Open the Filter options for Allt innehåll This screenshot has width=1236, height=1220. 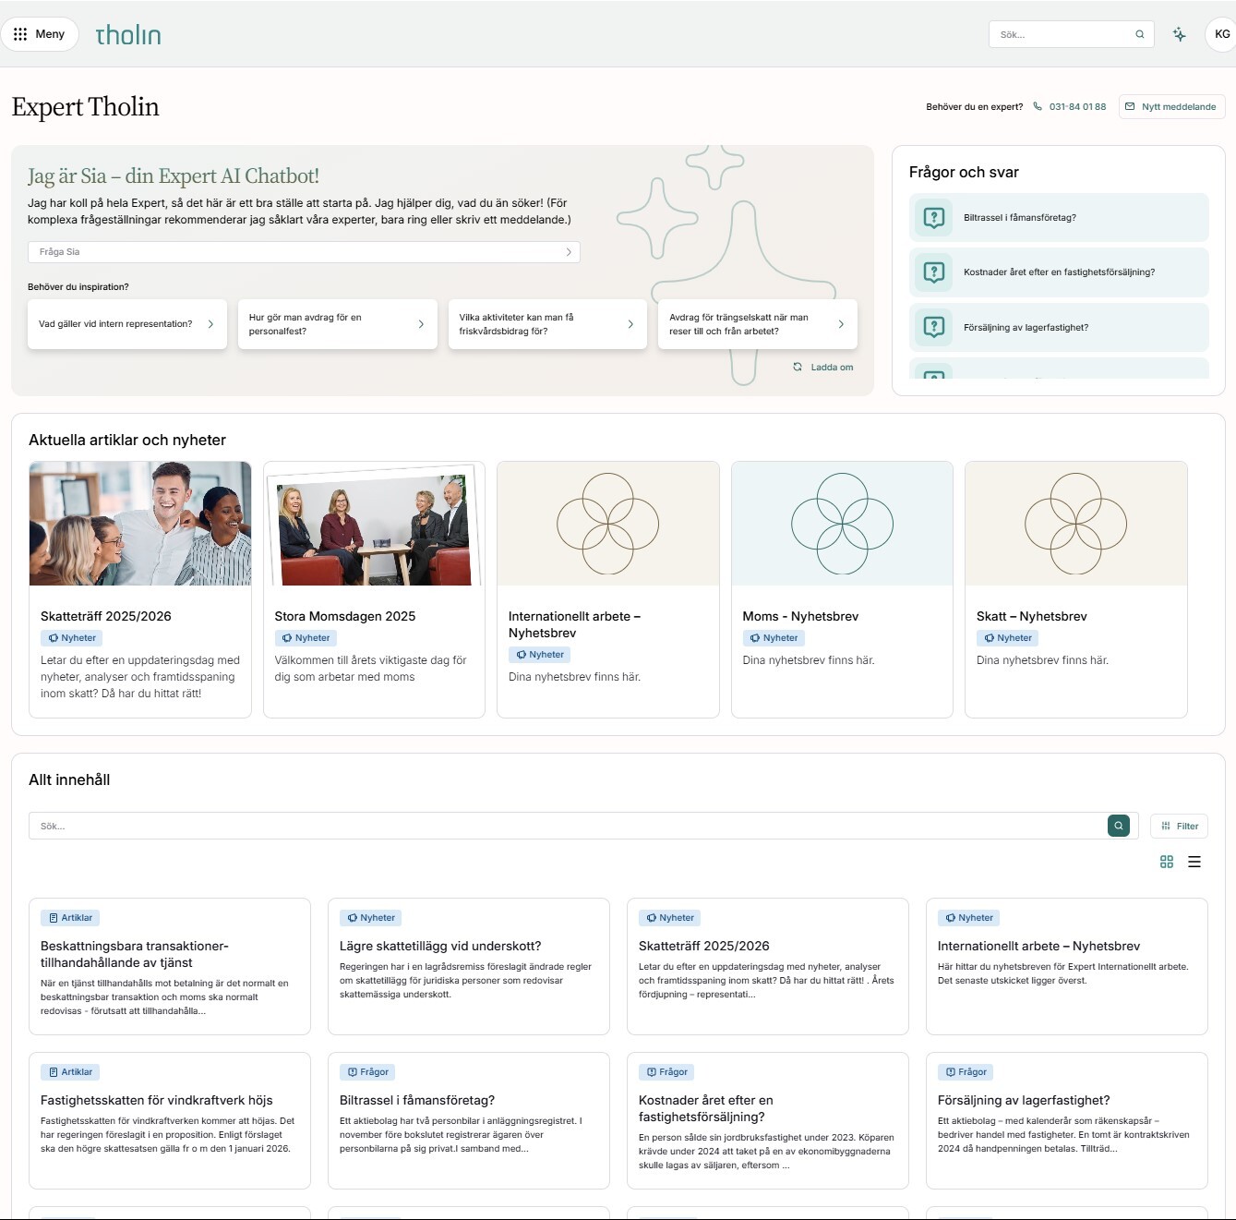click(x=1179, y=826)
